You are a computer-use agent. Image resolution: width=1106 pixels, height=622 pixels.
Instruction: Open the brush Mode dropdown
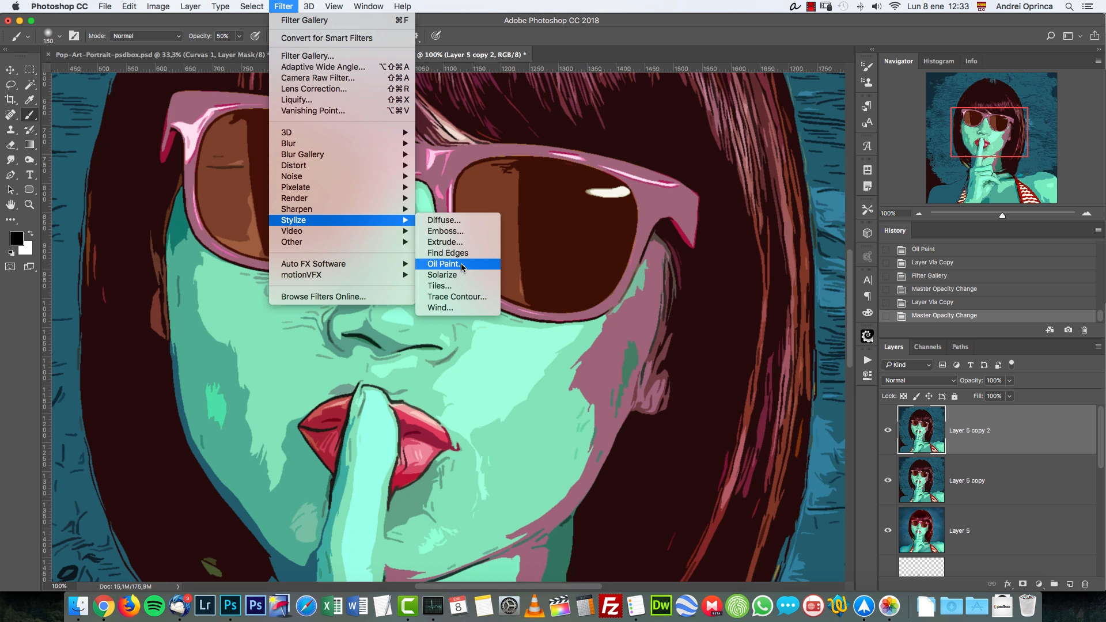coord(146,36)
